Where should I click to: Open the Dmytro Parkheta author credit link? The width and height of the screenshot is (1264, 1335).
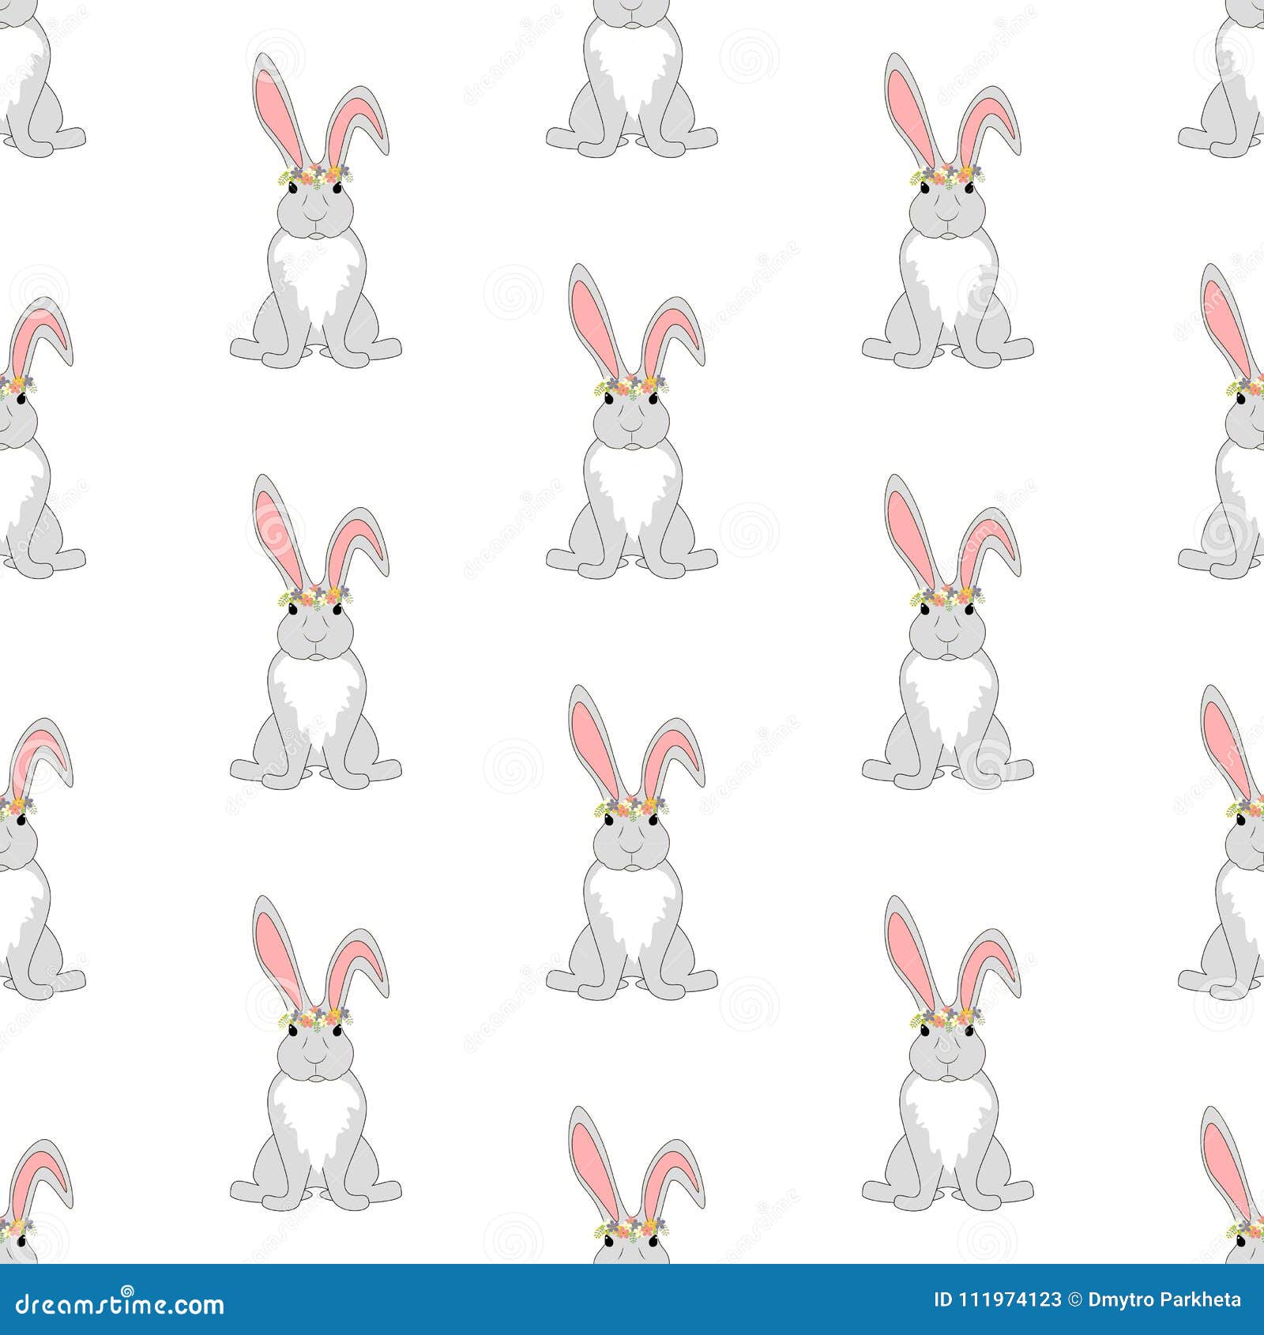coord(1161,1298)
